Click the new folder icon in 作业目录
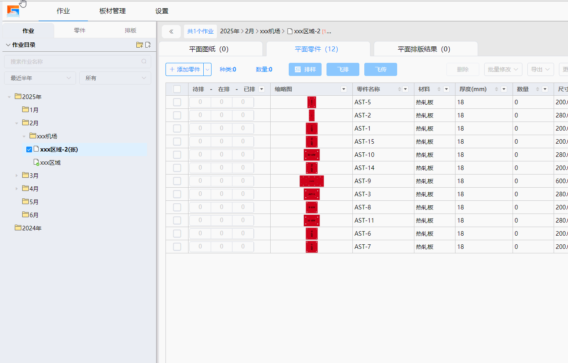The image size is (568, 363). coord(139,45)
